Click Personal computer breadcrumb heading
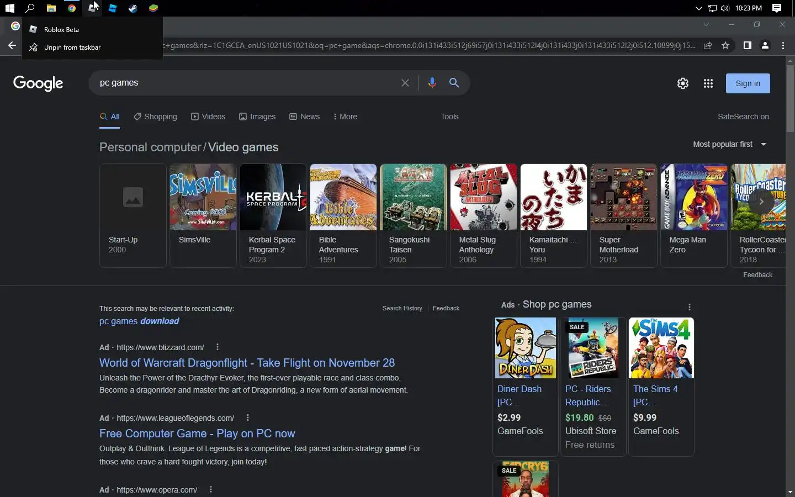 coord(150,147)
